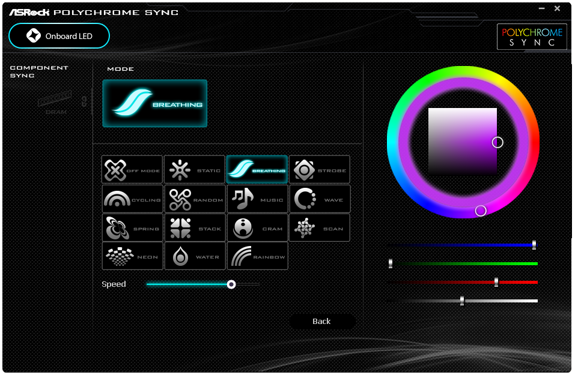Switch to the Strobe lighting mode
578x381 pixels.
(x=320, y=170)
